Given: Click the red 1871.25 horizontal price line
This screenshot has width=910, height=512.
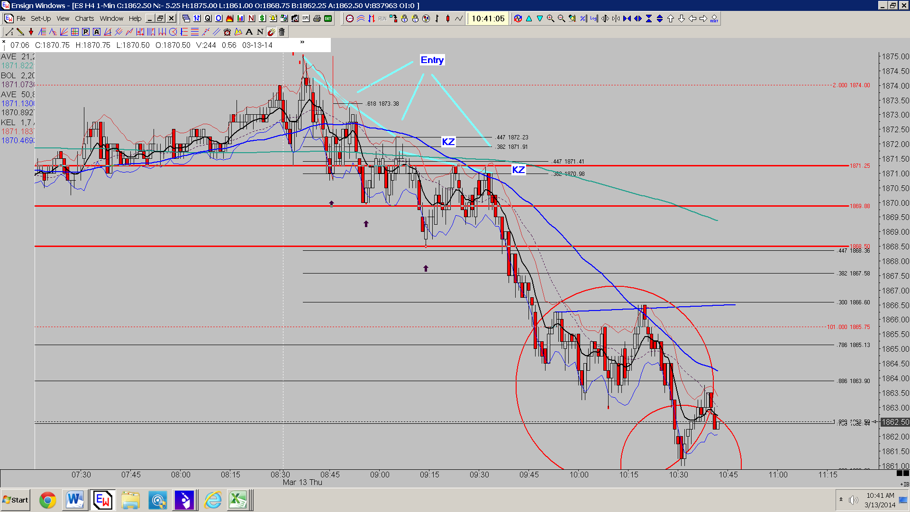Looking at the screenshot, I should (x=441, y=165).
